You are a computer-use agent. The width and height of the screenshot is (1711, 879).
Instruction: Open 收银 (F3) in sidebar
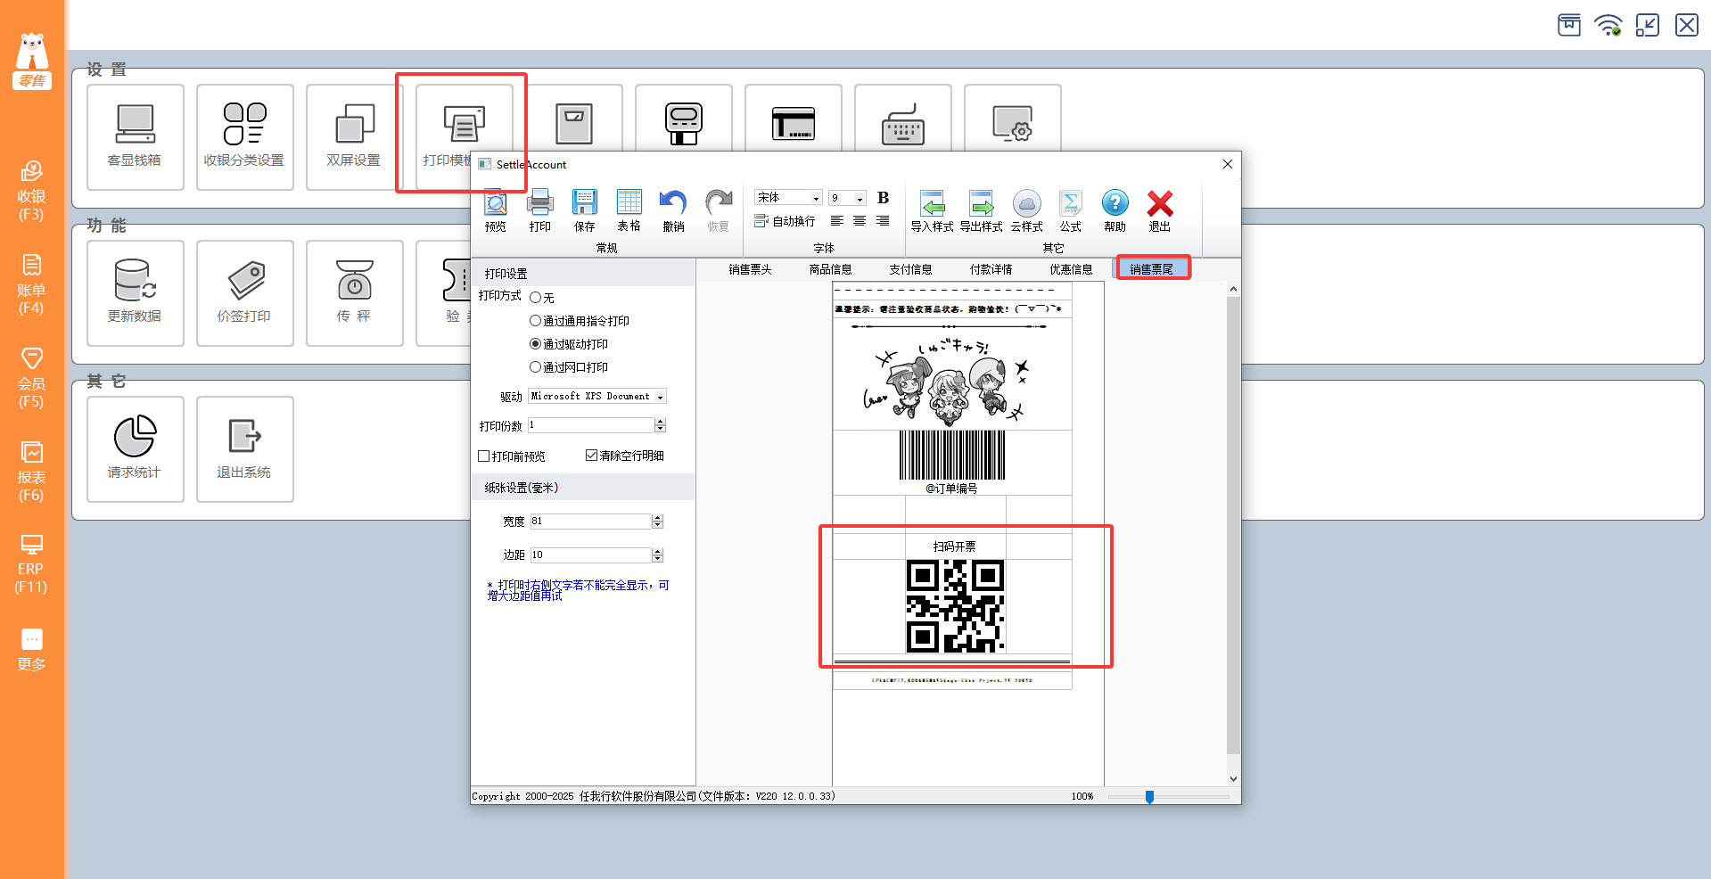31,191
